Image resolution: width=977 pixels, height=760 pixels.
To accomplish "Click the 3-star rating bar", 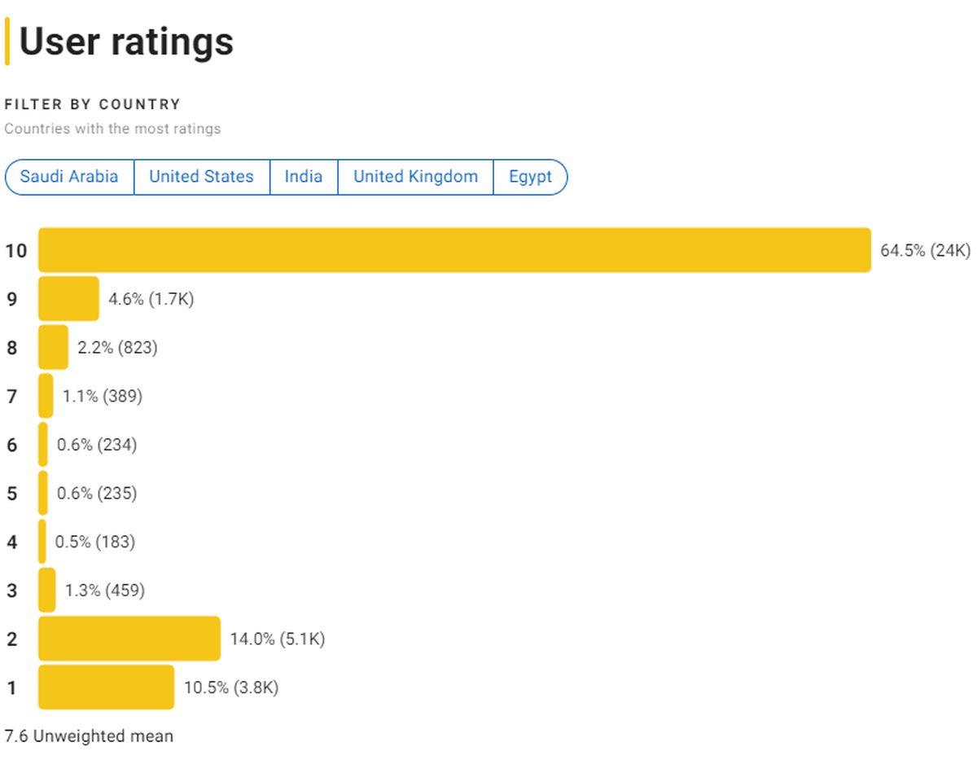I will 46,590.
